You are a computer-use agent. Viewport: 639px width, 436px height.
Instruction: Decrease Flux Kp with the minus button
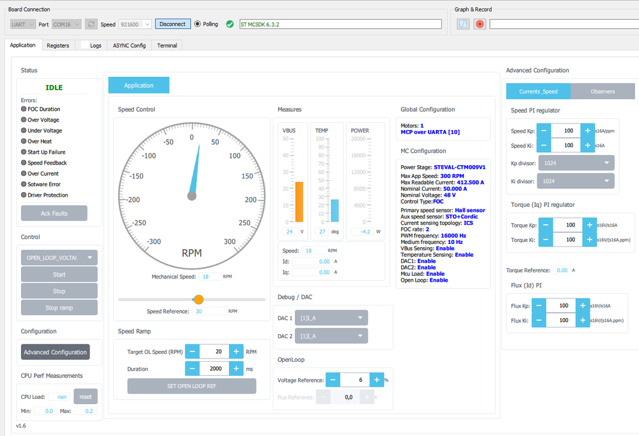539,305
